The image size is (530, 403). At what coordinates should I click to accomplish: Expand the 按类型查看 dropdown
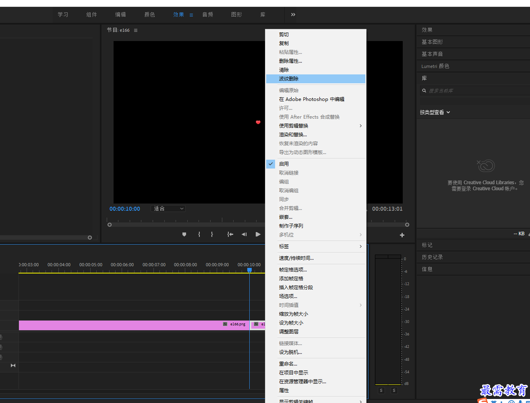click(x=435, y=113)
